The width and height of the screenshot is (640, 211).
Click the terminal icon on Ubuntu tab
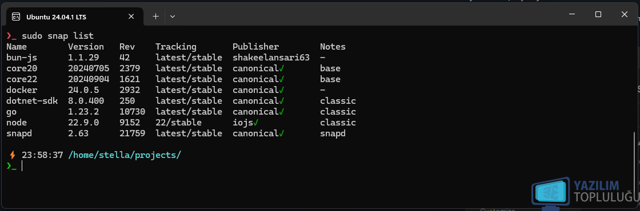(x=16, y=17)
